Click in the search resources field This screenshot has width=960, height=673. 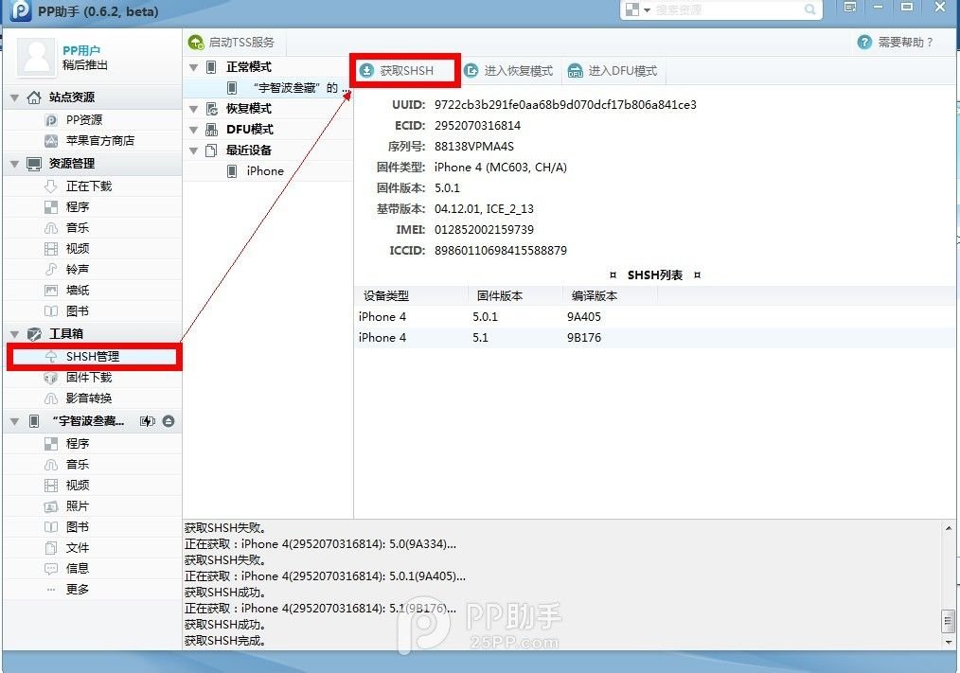click(727, 9)
